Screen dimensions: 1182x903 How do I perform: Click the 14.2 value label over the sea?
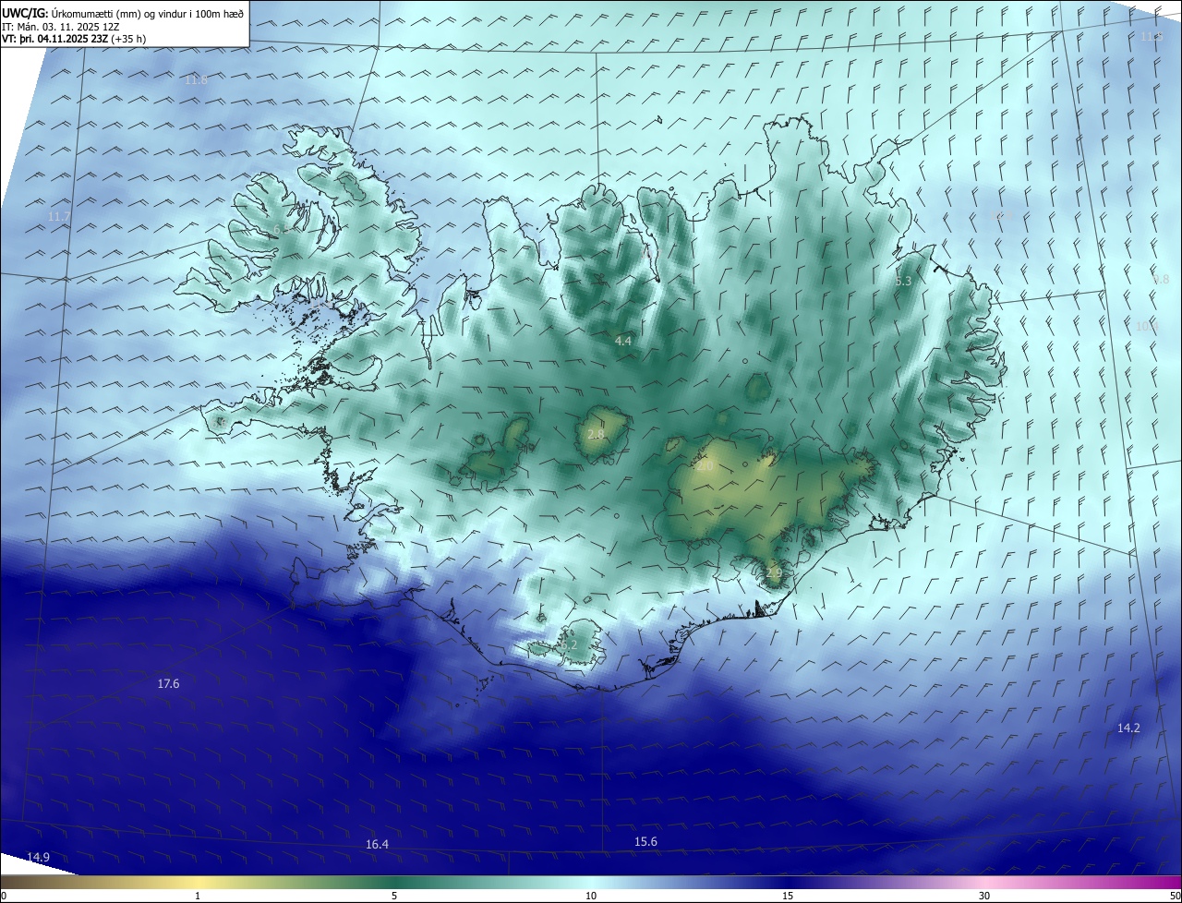click(1128, 728)
